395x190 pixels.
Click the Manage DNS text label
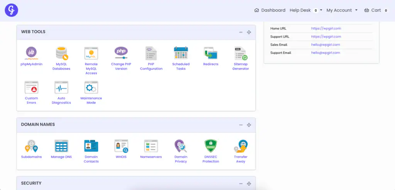tap(61, 157)
